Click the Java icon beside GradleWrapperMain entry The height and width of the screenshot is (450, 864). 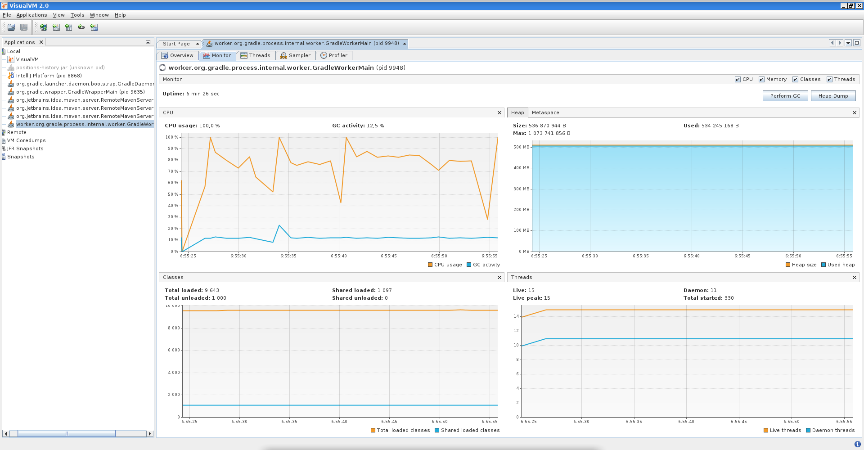click(11, 92)
